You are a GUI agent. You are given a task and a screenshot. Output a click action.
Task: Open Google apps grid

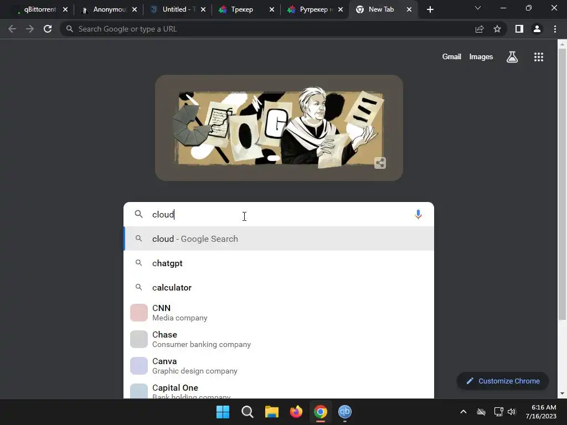(x=539, y=57)
